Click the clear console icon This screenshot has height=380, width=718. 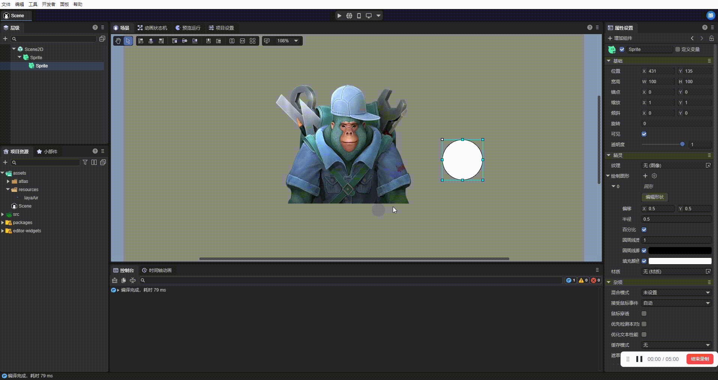(x=115, y=280)
